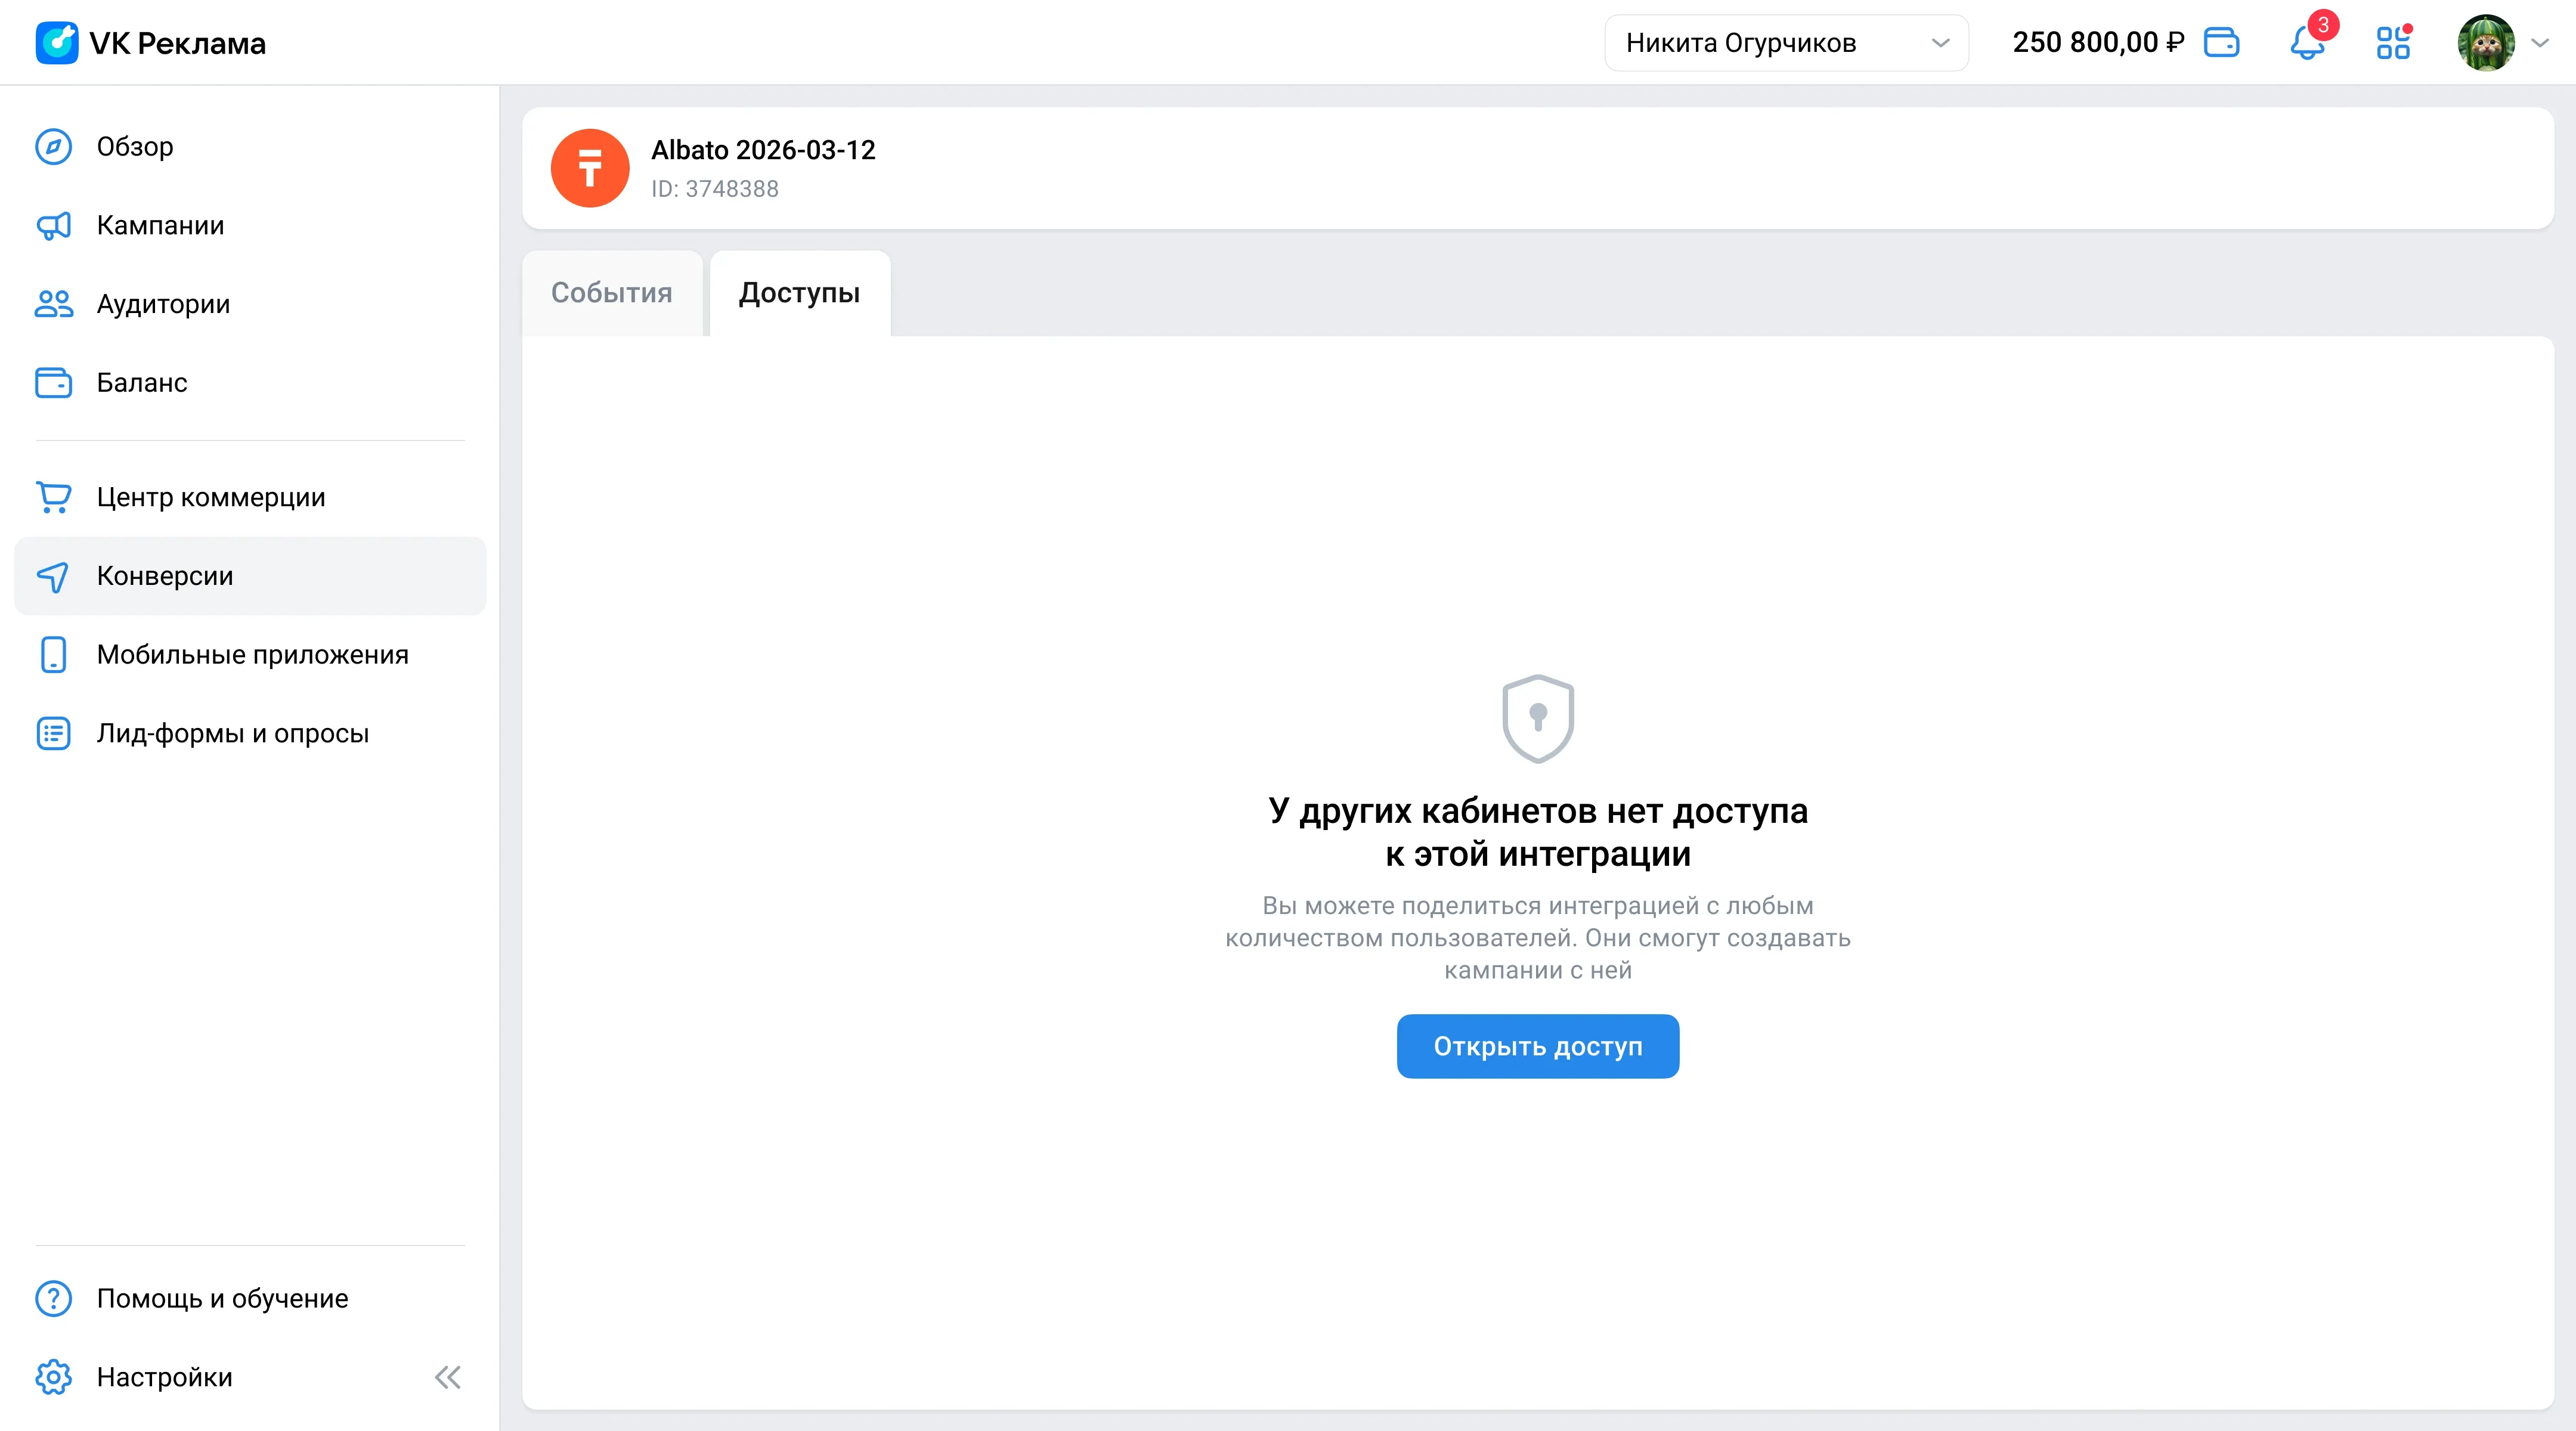Open the notifications bell icon
Screen dimensions: 2576x1431
tap(2307, 44)
